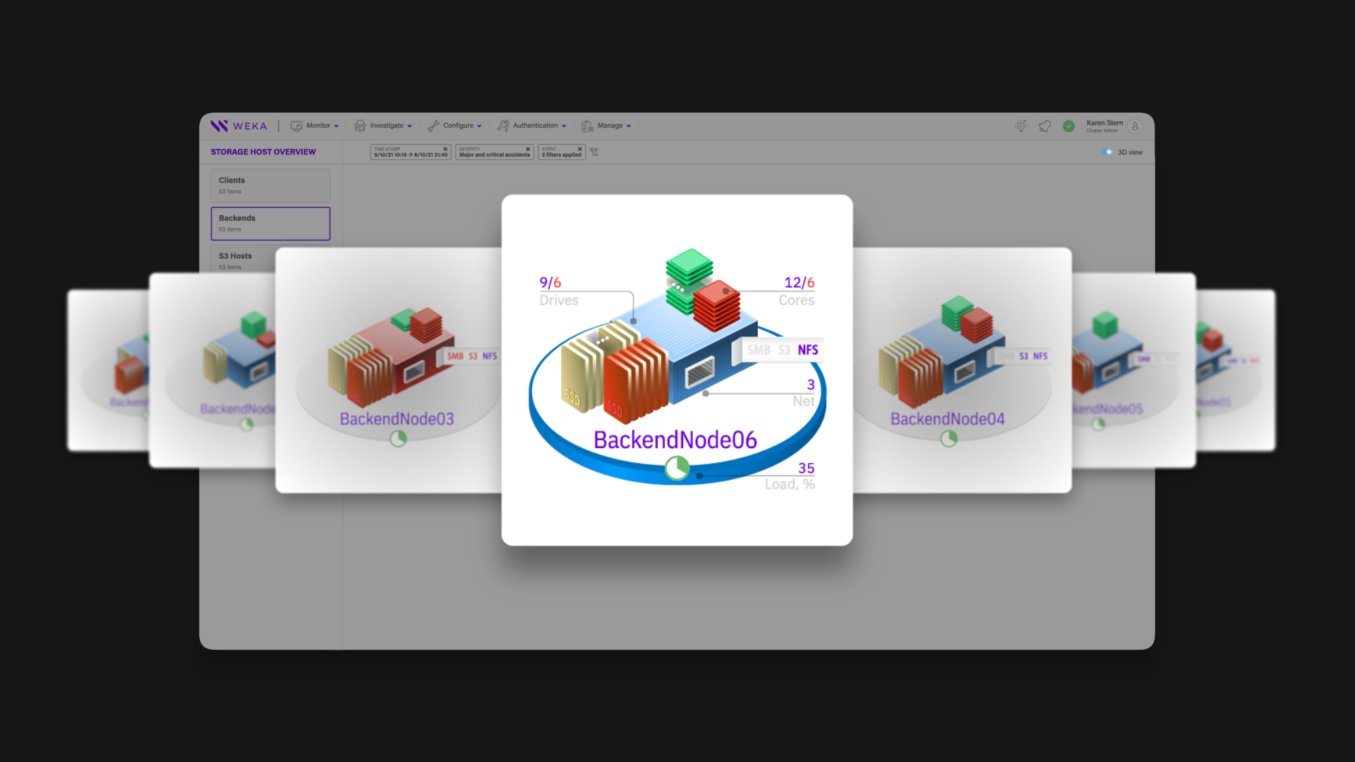Click the notifications bell icon
The width and height of the screenshot is (1355, 762).
[1044, 126]
